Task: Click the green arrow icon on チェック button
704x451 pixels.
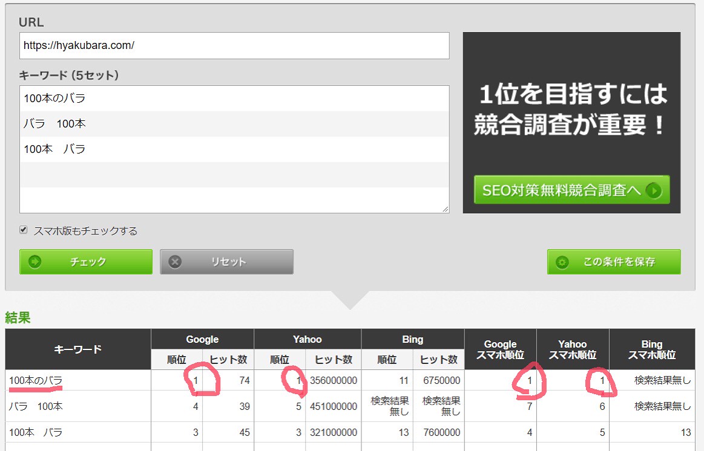Action: 35,262
